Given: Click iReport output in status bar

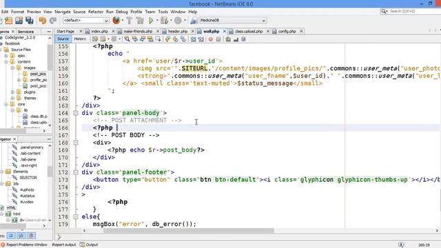Looking at the screenshot, I should (x=64, y=245).
